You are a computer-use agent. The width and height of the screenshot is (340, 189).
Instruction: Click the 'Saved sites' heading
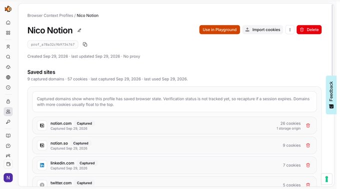(41, 72)
